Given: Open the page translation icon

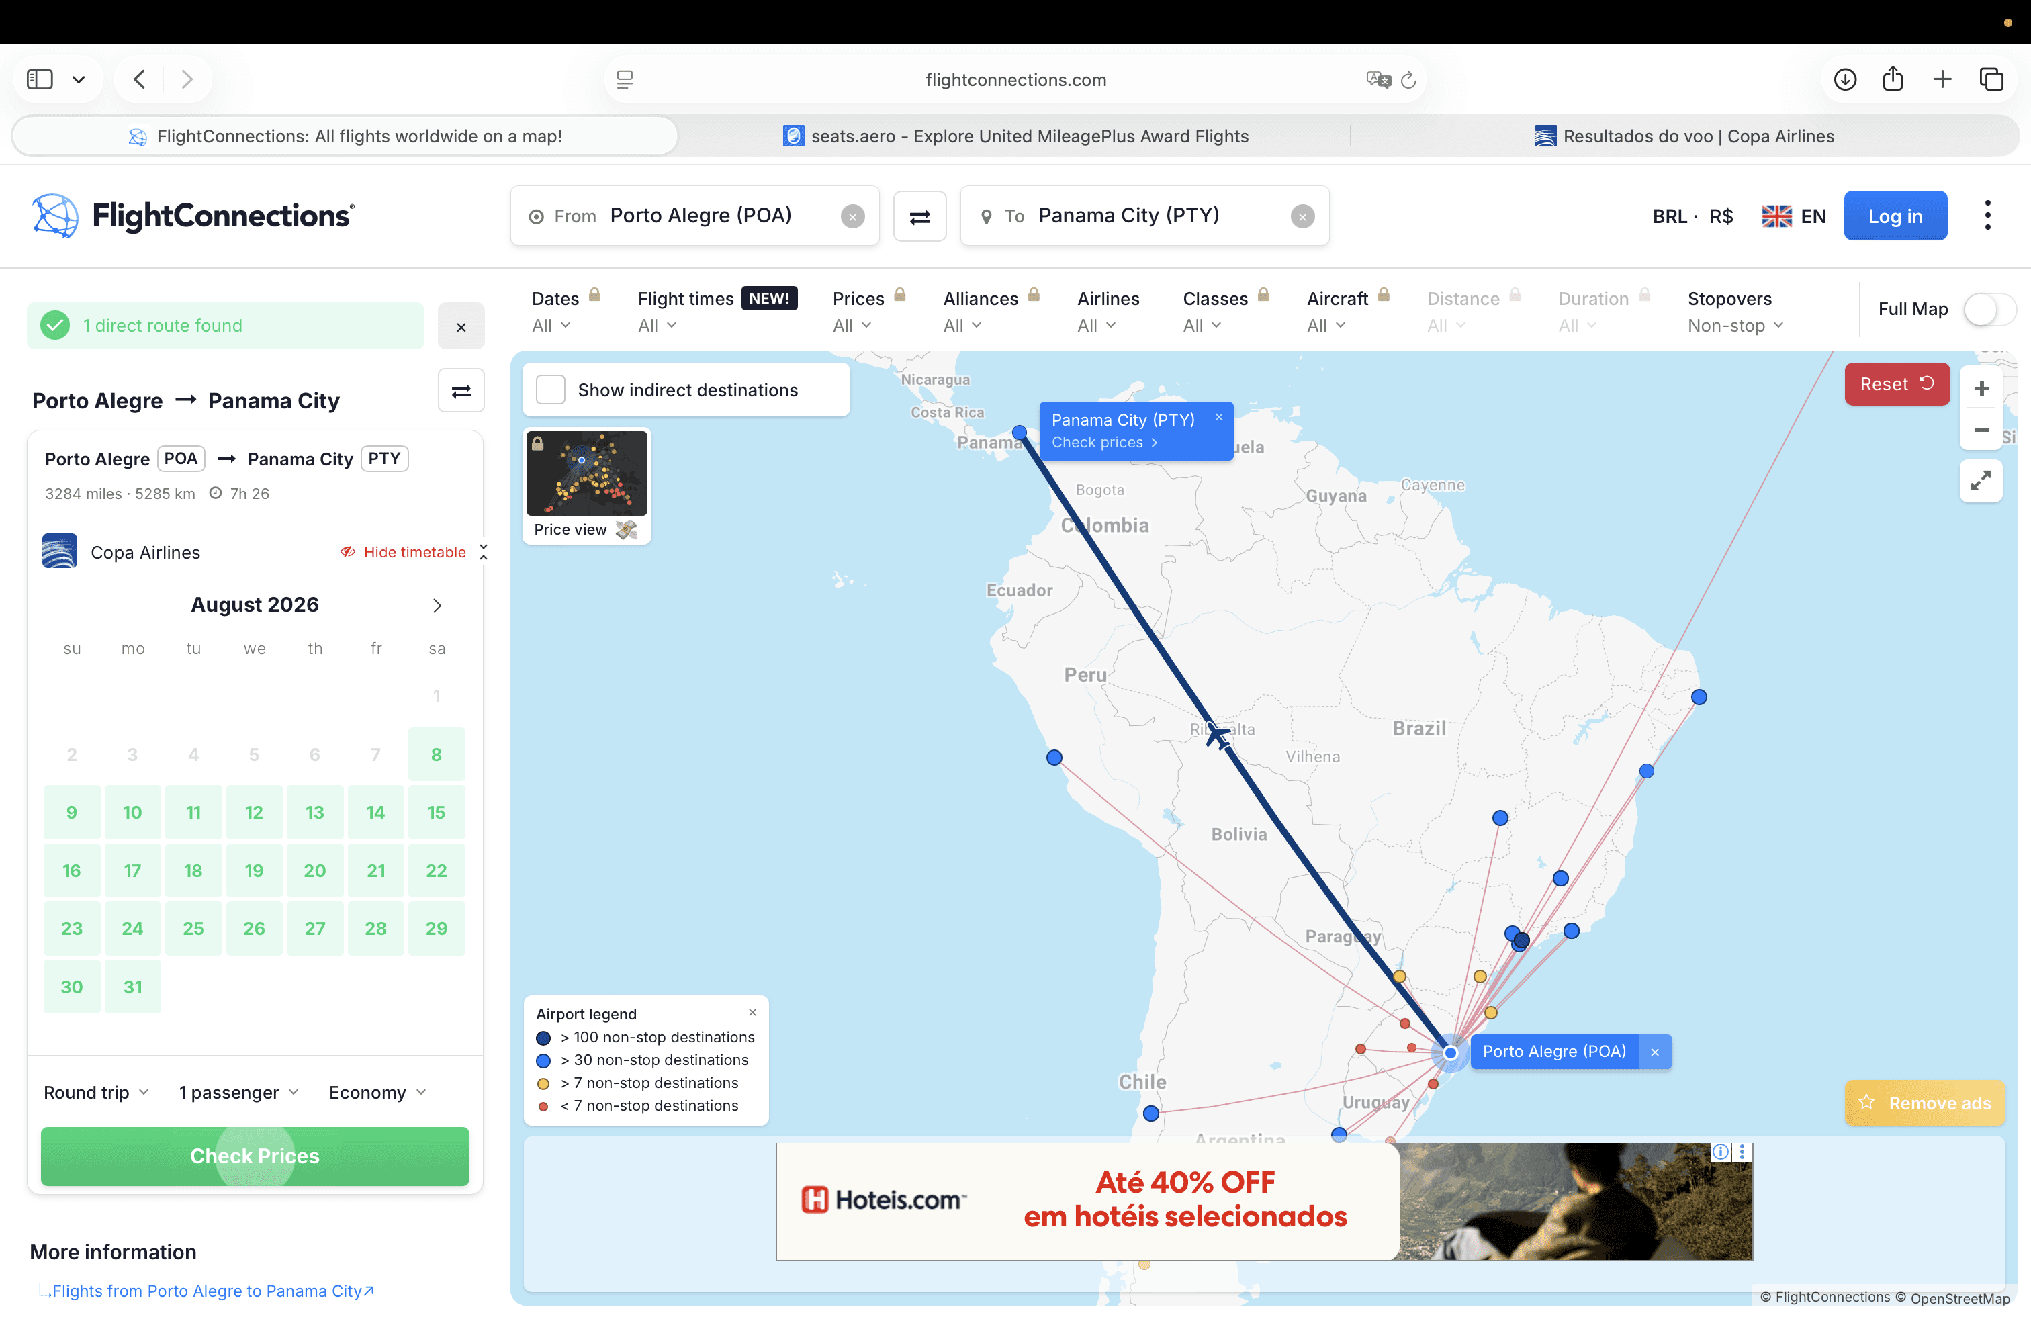Looking at the screenshot, I should (x=1378, y=79).
